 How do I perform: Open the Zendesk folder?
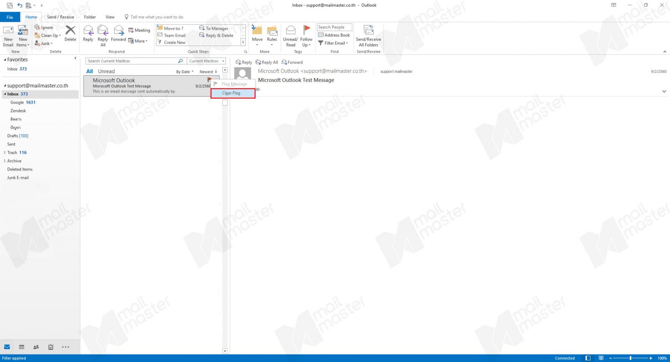(x=18, y=111)
